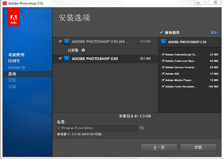Click the Ps icon in the 361 MB row

tap(67, 59)
